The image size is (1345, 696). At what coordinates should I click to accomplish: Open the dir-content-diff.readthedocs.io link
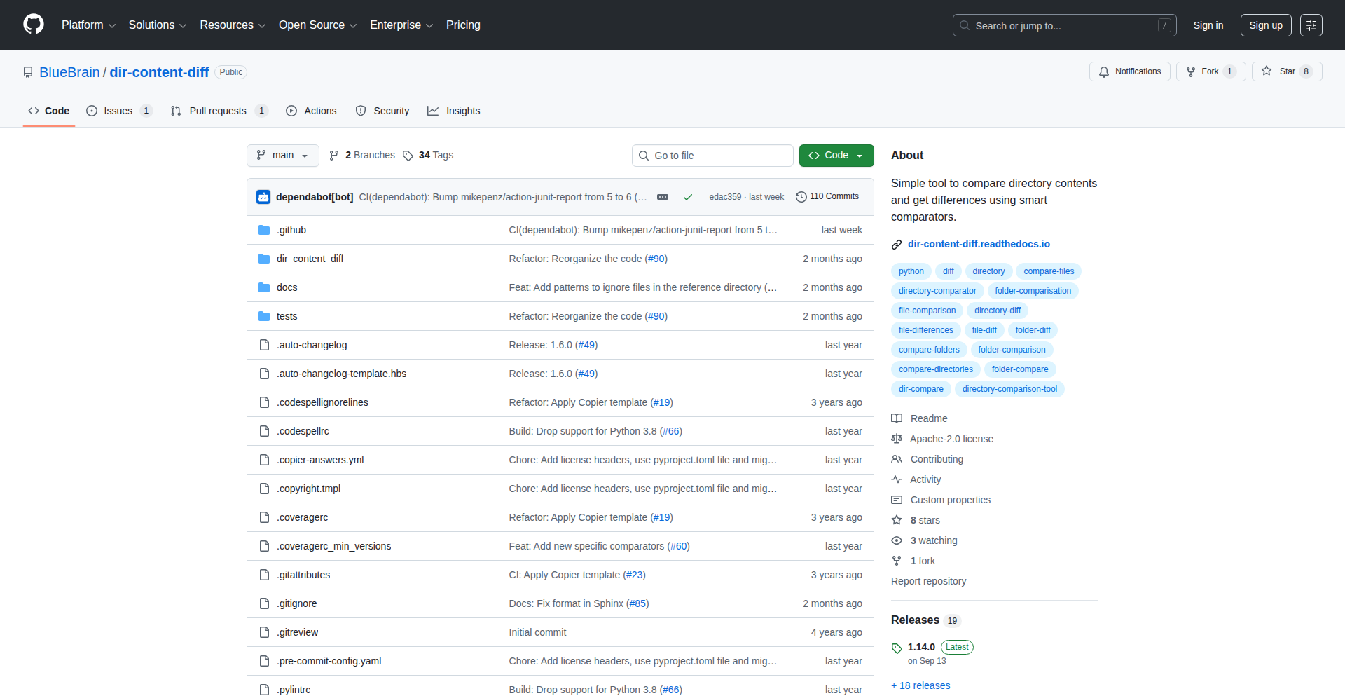tap(978, 244)
